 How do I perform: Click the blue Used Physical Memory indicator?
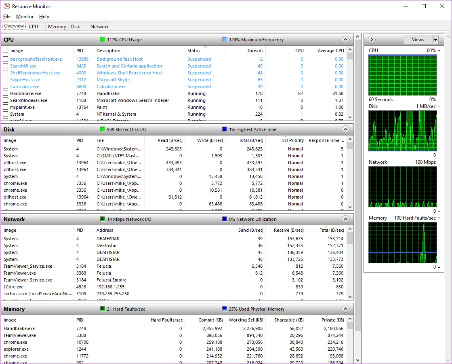point(225,309)
